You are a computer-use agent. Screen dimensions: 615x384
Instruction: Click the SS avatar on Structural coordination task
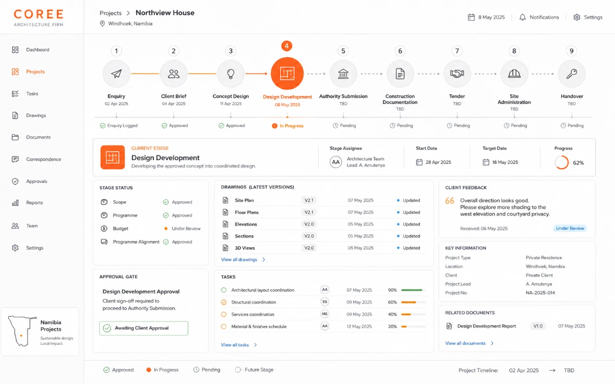[x=325, y=302]
